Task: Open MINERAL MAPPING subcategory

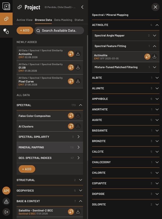Action: pyautogui.click(x=50, y=147)
